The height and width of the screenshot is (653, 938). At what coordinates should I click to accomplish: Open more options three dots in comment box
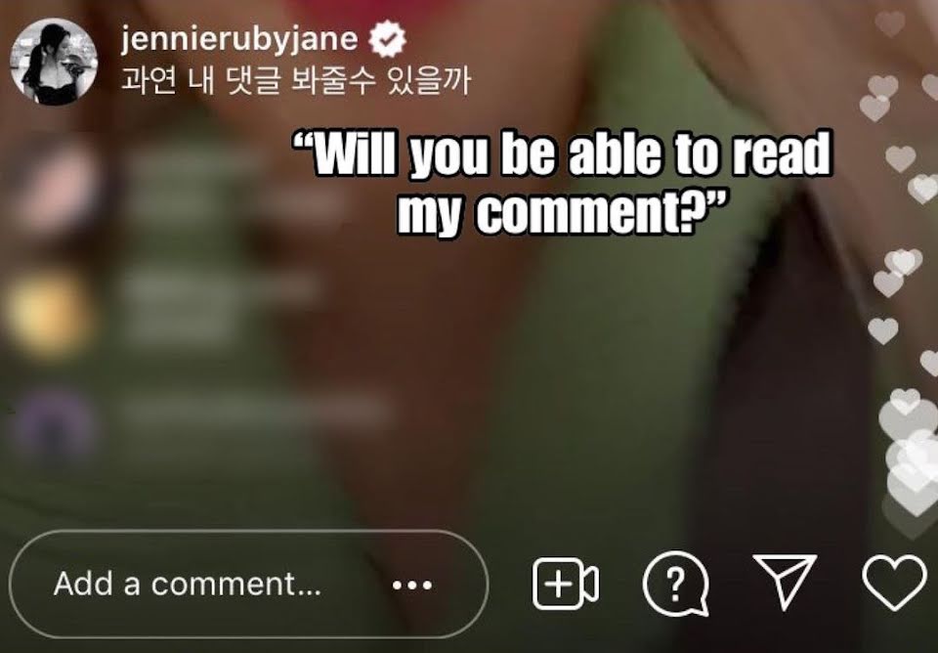pos(412,586)
